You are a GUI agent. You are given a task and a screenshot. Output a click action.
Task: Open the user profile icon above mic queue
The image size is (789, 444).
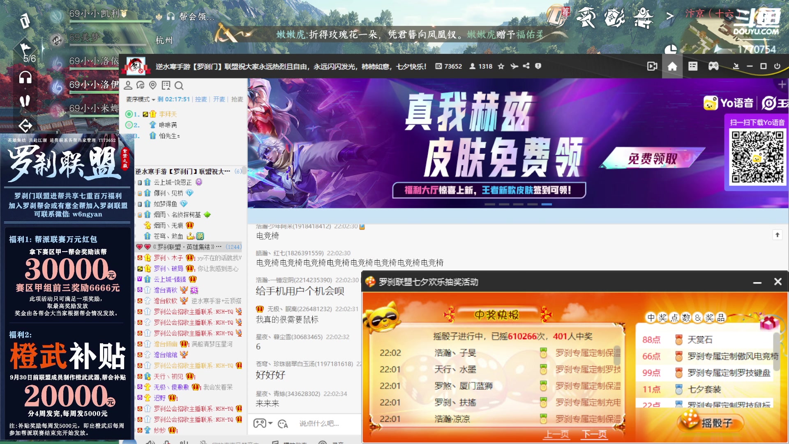coord(128,85)
